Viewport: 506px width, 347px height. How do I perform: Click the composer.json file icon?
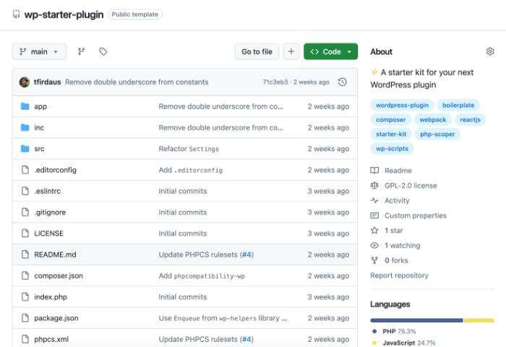tap(25, 275)
